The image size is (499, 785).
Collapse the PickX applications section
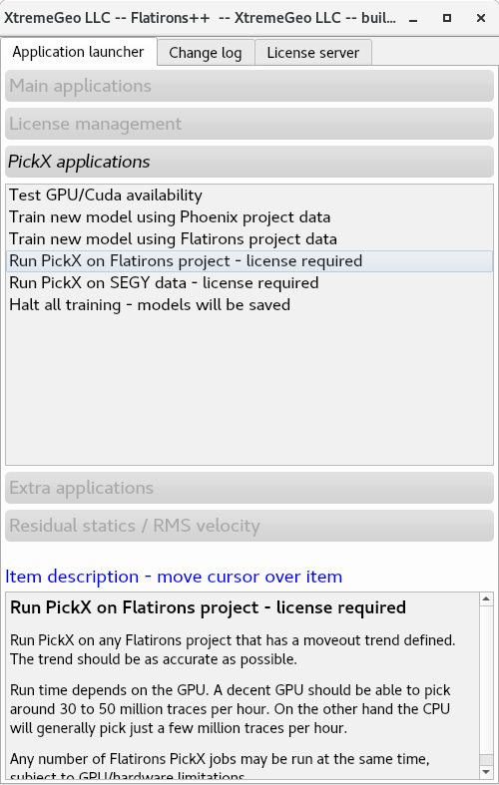click(x=249, y=162)
